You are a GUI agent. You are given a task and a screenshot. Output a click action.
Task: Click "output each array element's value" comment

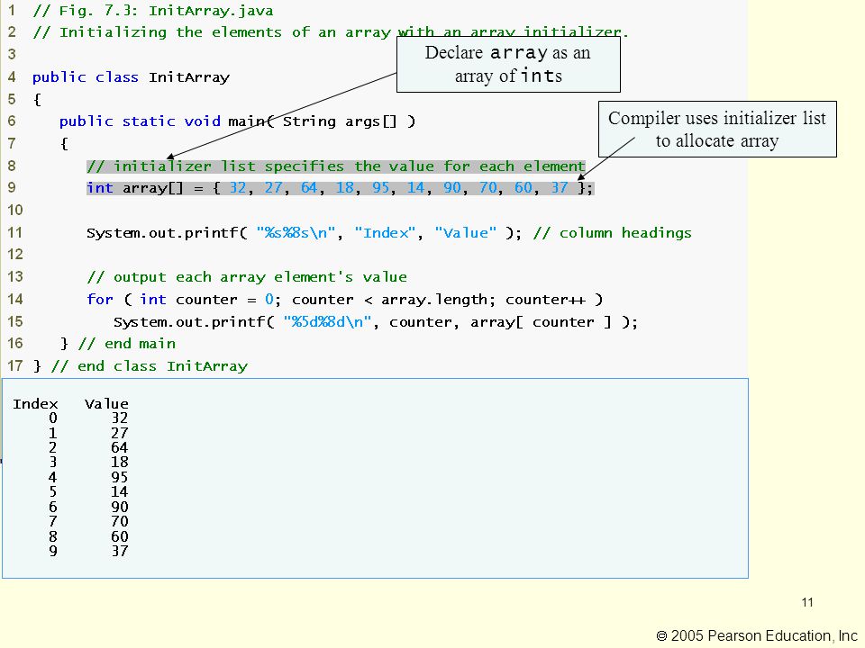pyautogui.click(x=247, y=277)
